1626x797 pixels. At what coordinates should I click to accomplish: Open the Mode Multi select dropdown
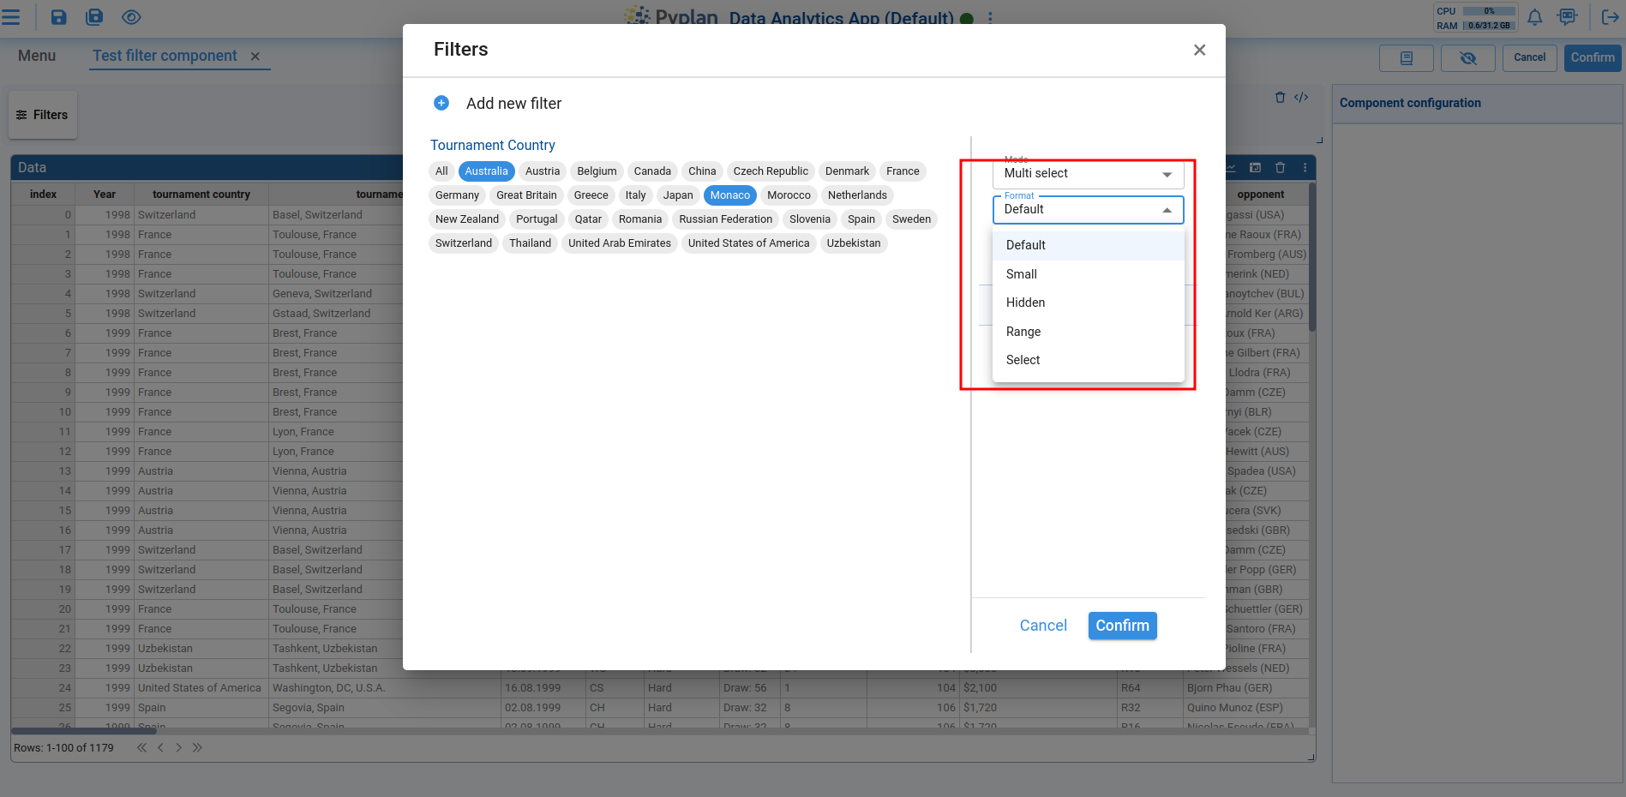[x=1087, y=174]
